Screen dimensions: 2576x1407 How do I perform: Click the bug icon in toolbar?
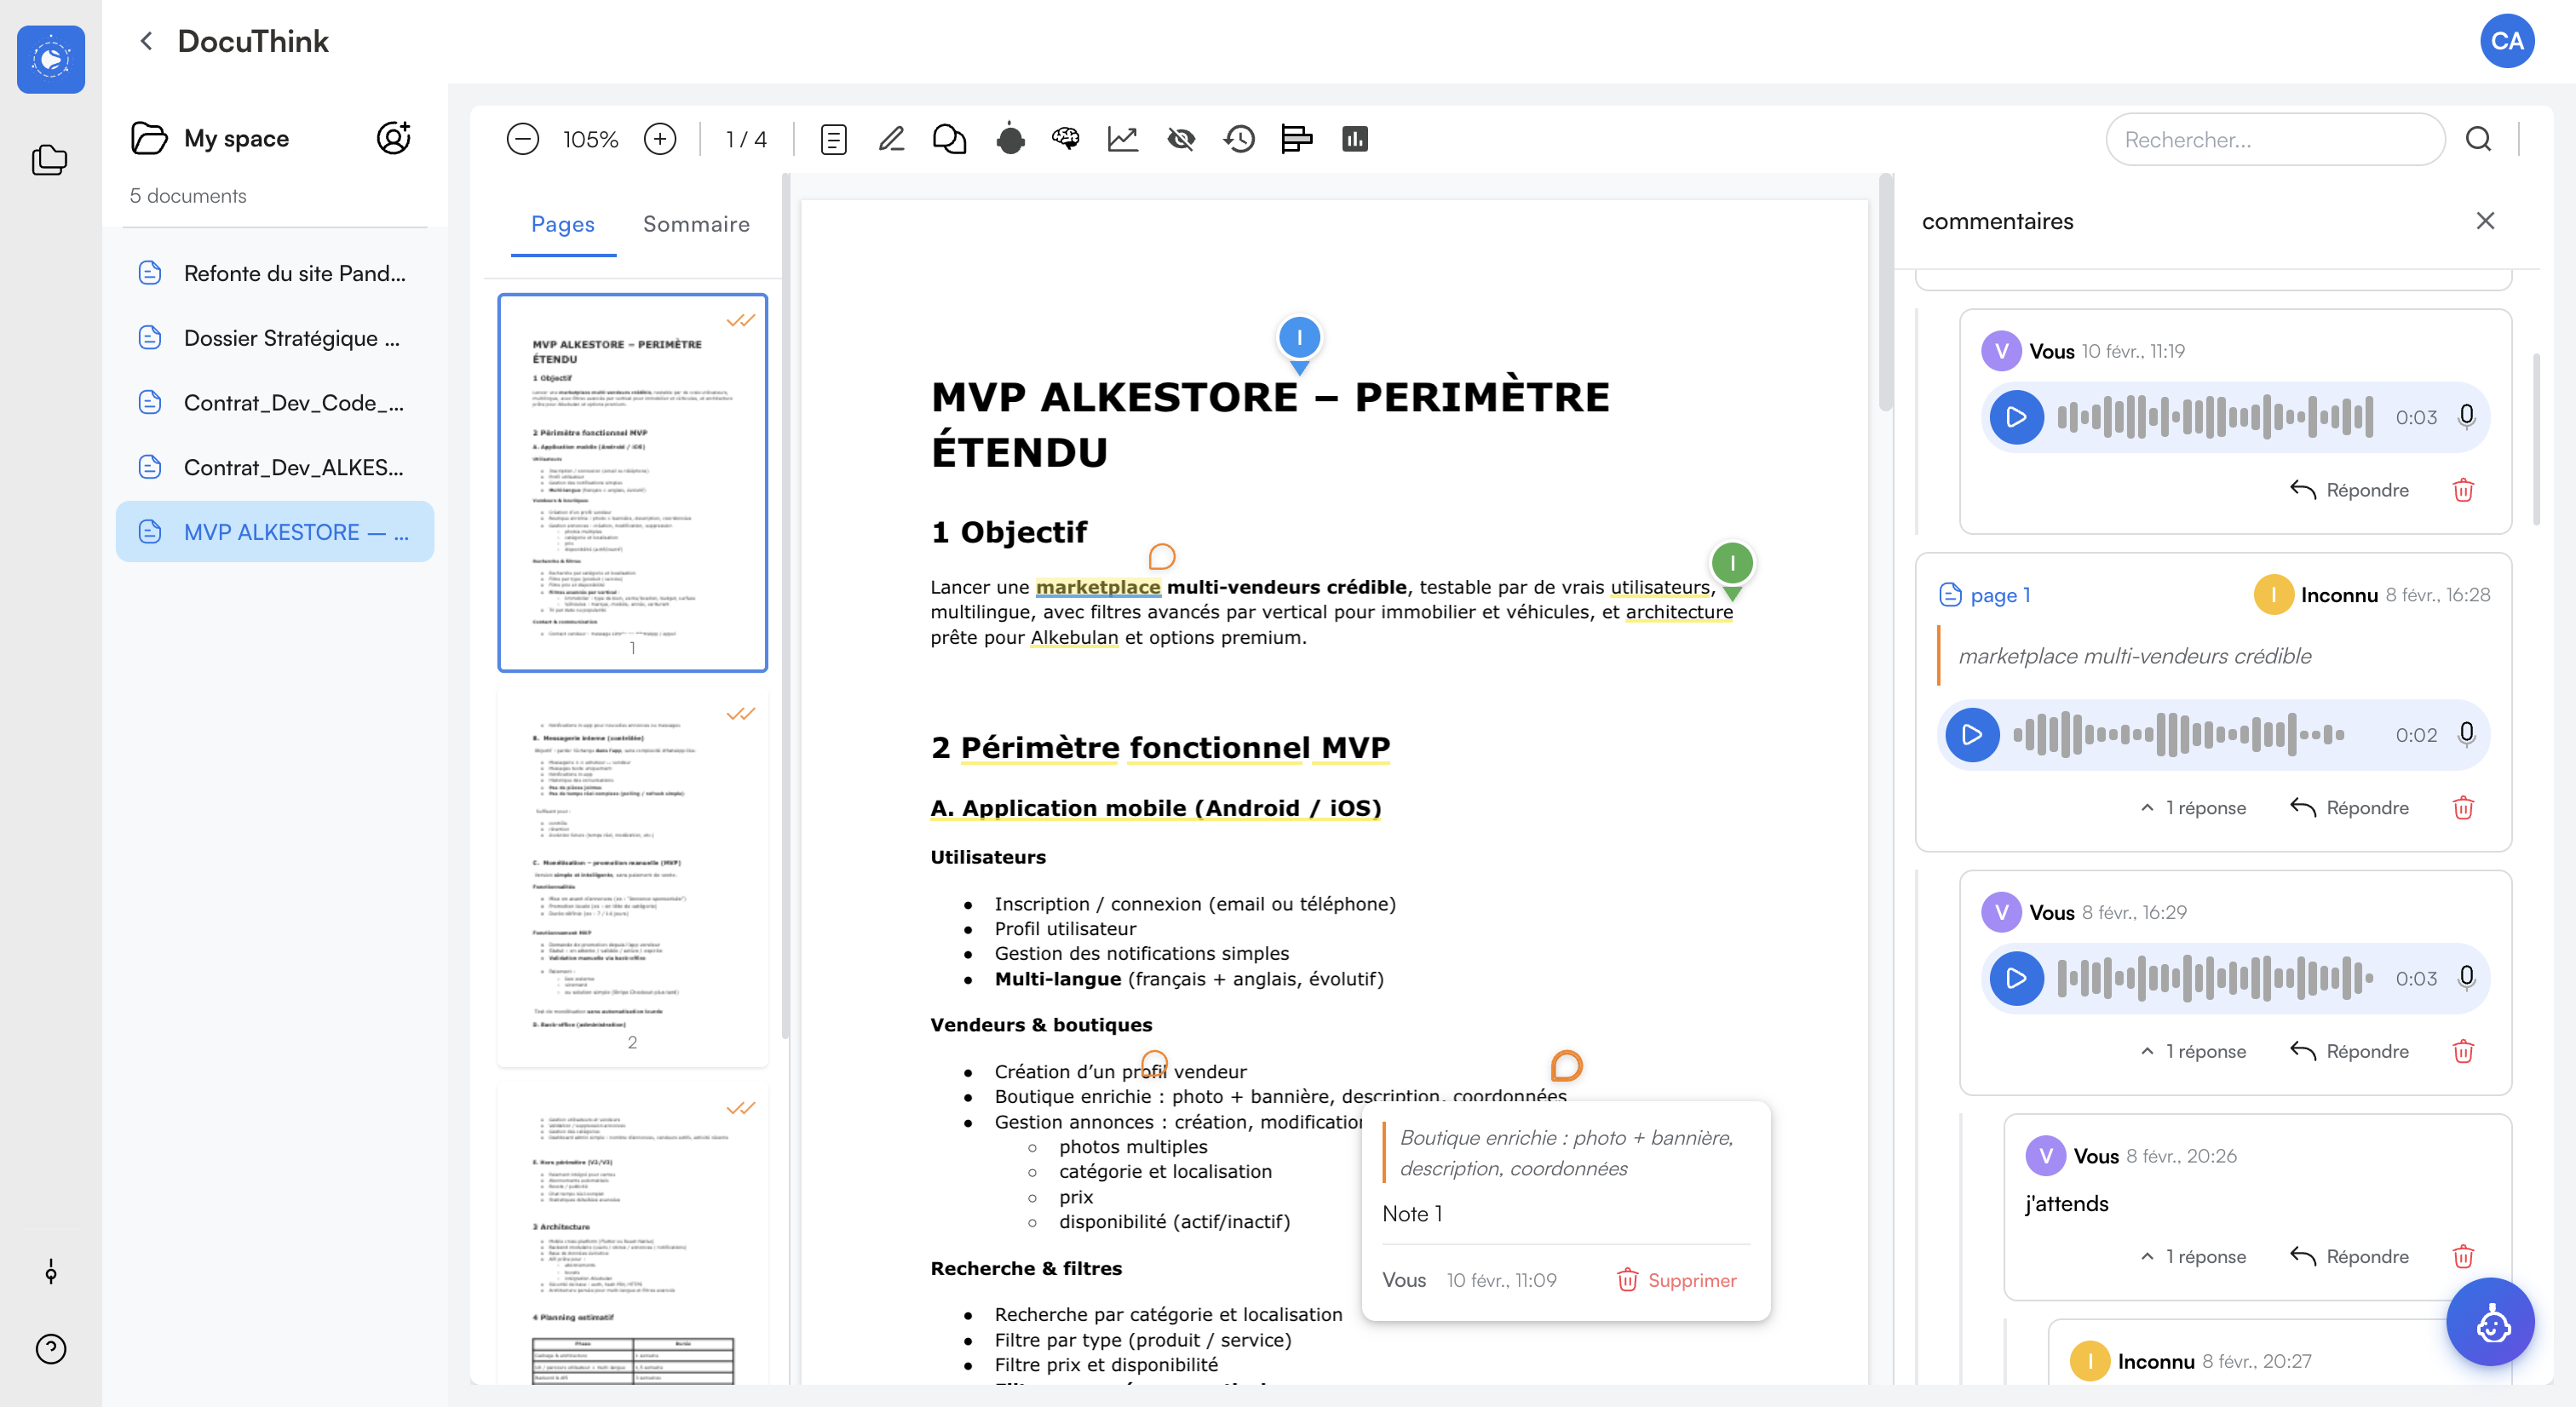click(1010, 139)
